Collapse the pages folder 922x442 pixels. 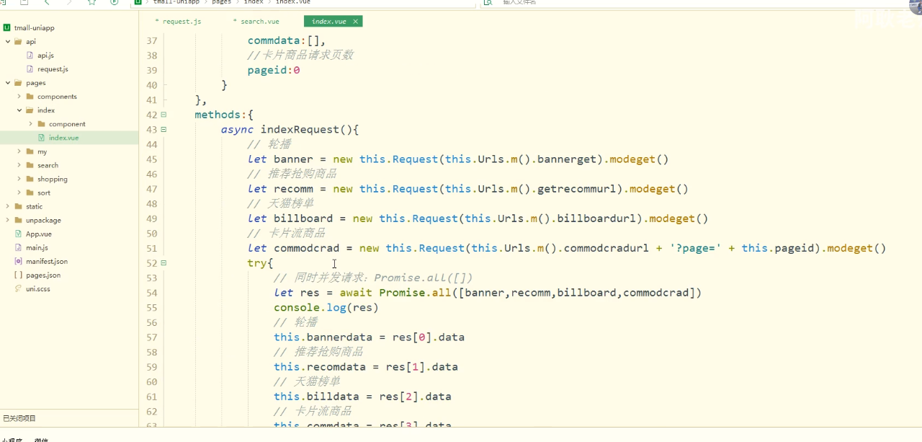click(8, 83)
